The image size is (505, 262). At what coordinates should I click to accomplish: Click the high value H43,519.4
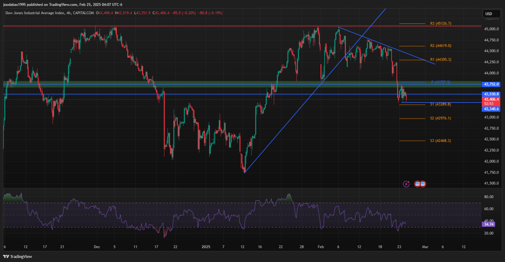124,13
